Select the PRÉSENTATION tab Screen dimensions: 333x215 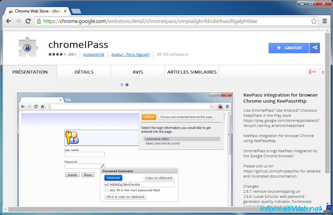(x=30, y=72)
